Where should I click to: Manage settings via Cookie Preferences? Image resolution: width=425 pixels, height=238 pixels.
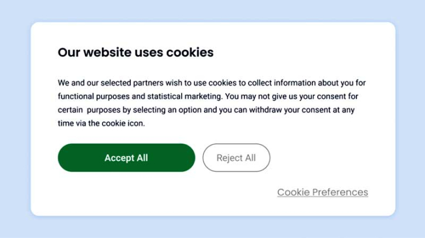click(x=322, y=192)
